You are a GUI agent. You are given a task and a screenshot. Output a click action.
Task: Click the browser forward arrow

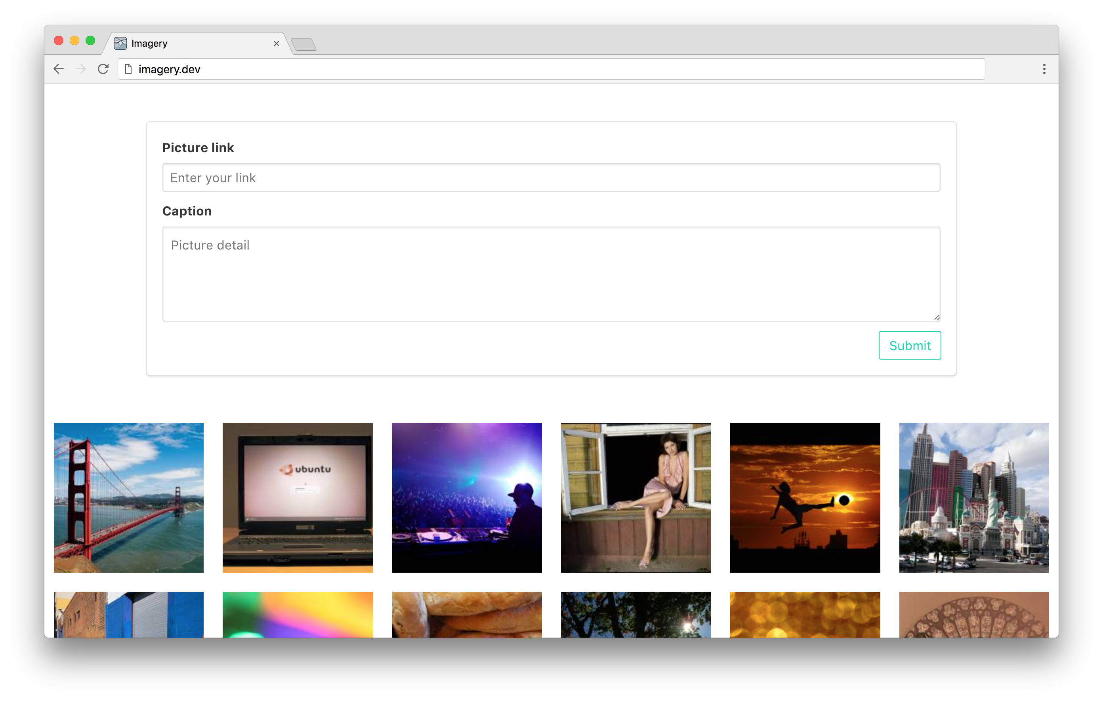click(80, 69)
